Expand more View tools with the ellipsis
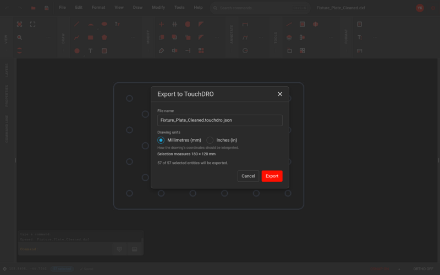This screenshot has width=440, height=275. click(x=48, y=37)
